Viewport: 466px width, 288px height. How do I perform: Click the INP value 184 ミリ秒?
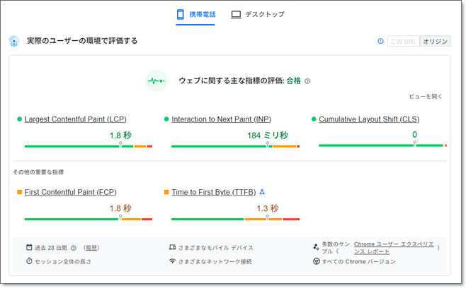[x=268, y=136]
